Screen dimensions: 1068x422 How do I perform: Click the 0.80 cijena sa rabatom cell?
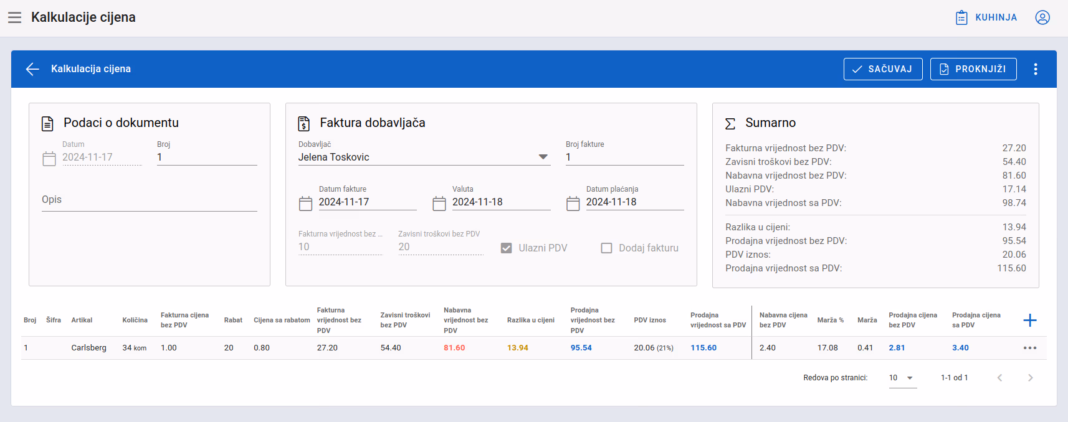(262, 348)
